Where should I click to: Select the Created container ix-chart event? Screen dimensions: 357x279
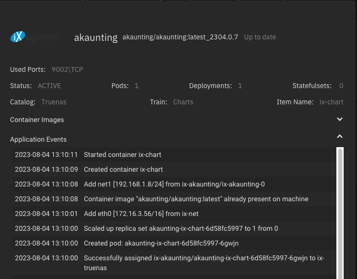click(x=174, y=170)
